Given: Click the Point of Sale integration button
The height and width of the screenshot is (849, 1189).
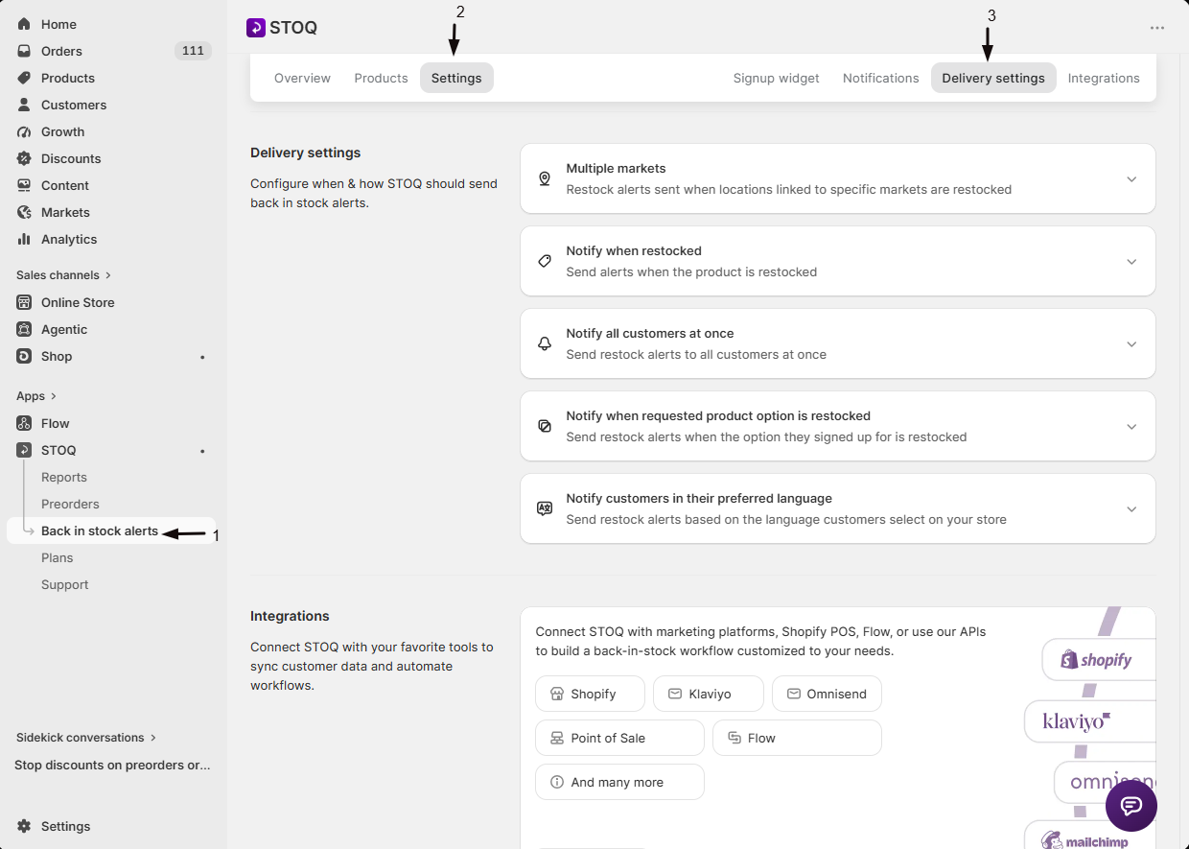Looking at the screenshot, I should 619,738.
